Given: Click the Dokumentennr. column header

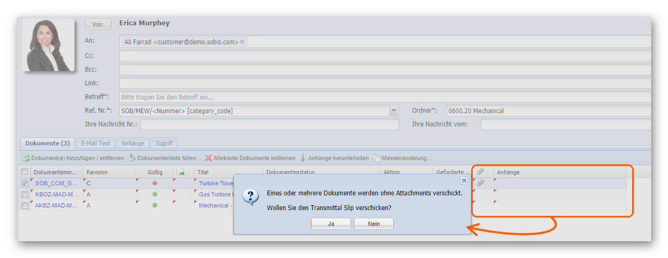Looking at the screenshot, I should click(x=56, y=172).
